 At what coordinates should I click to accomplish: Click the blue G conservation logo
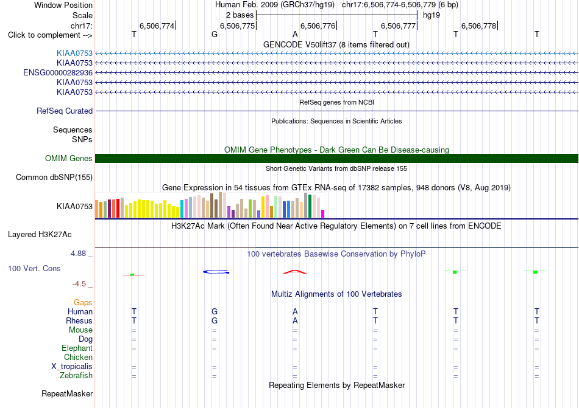tap(216, 272)
